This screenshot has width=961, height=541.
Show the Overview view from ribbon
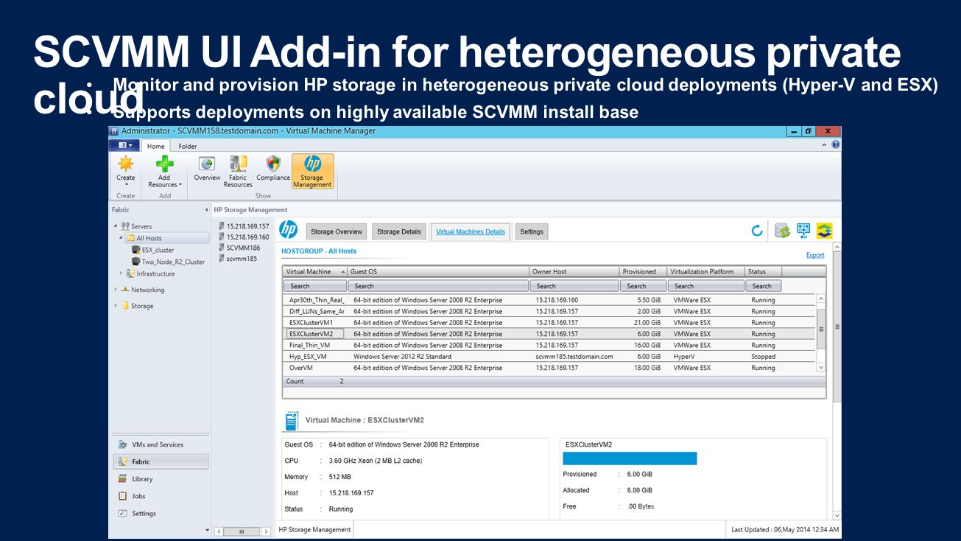click(207, 170)
